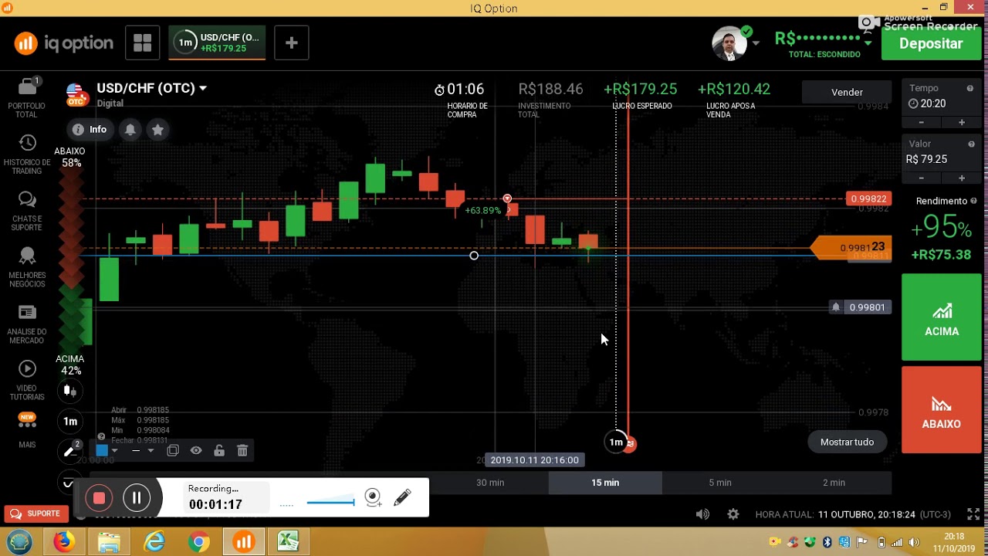Click the Vender sell position button
The width and height of the screenshot is (988, 556).
[847, 92]
